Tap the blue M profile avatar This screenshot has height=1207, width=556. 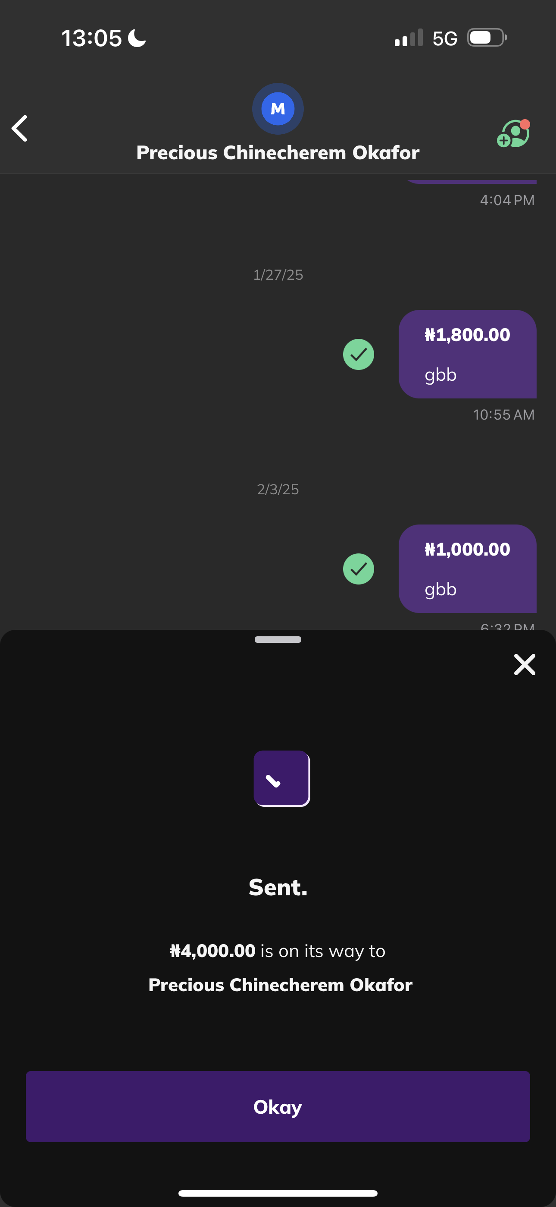(278, 109)
